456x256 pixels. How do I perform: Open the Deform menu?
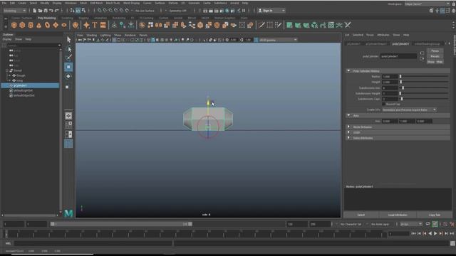point(173,3)
